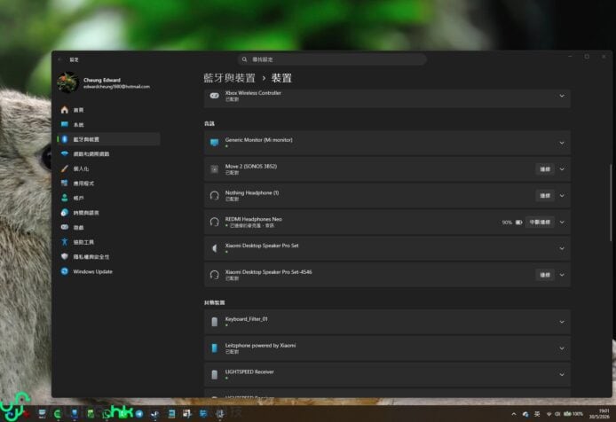Click the System monitor icon in sidebar
This screenshot has width=616, height=422.
pyautogui.click(x=65, y=124)
